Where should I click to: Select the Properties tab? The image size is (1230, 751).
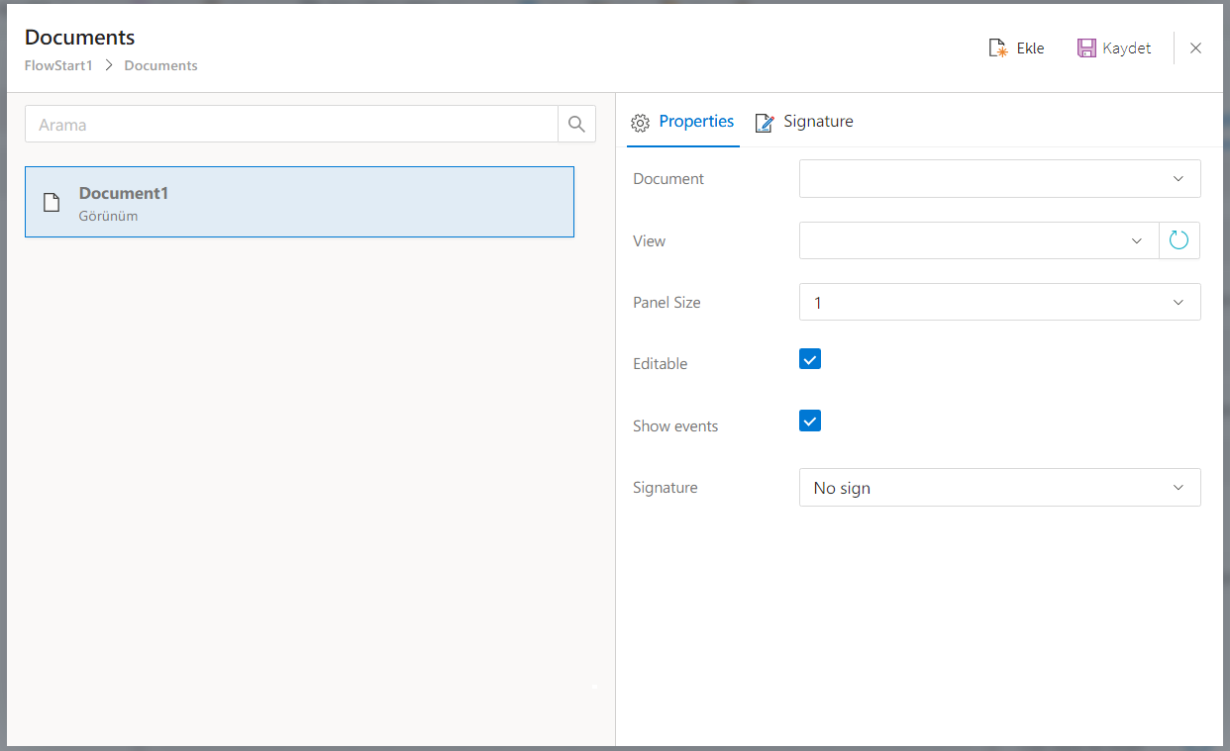pos(696,122)
